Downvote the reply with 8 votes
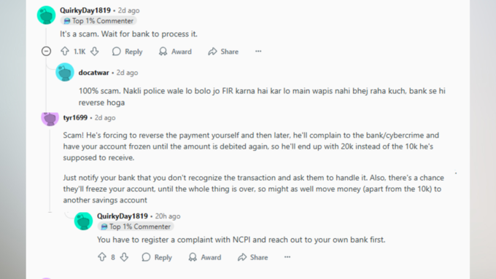Viewport: 496px width, 279px height. 124,257
